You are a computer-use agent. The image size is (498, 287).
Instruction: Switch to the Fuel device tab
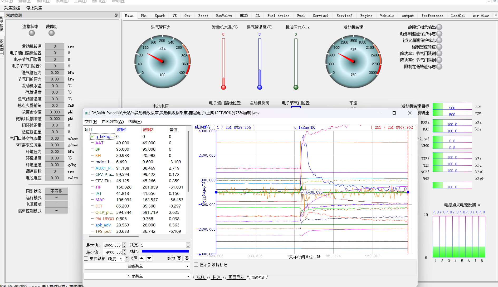pyautogui.click(x=278, y=16)
